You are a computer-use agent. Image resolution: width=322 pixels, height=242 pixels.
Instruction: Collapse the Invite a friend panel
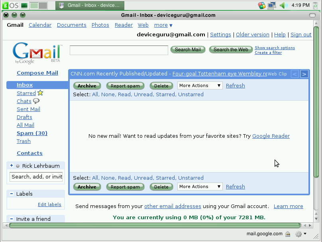[12, 219]
